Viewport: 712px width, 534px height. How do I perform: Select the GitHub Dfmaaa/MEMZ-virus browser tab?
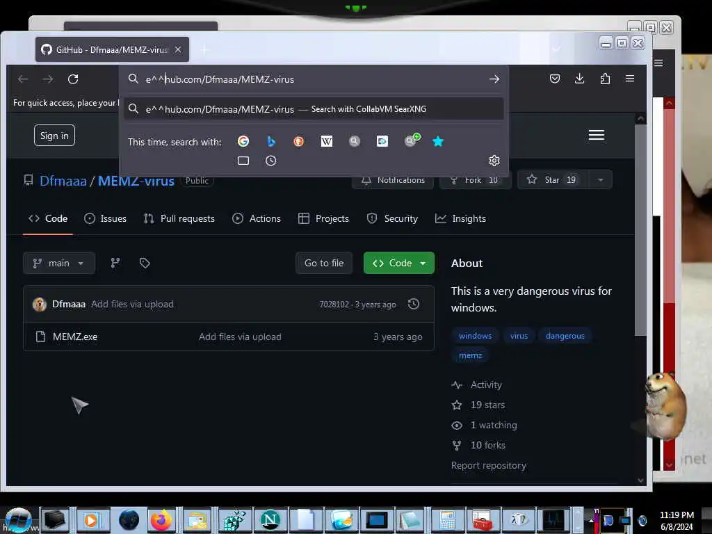112,49
